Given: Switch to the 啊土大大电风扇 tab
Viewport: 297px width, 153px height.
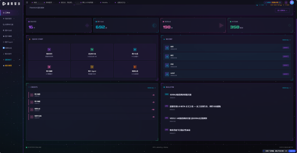Looking at the screenshot, I should (88, 2).
